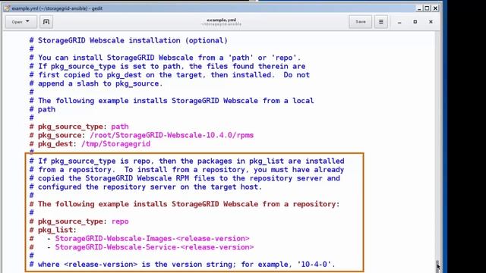The width and height of the screenshot is (486, 273).
Task: Close the outer window from title bar
Action: click(435, 8)
